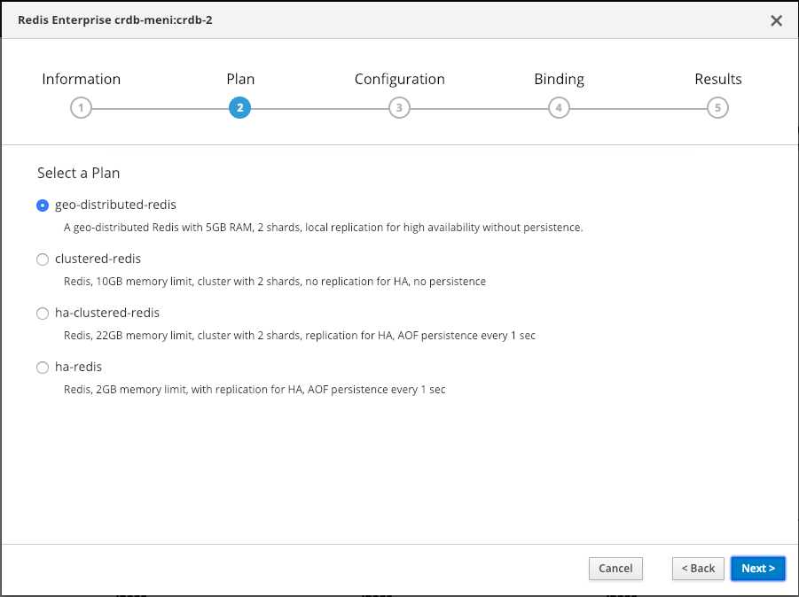Choose the clustered-redis plan radio button

pyautogui.click(x=43, y=260)
